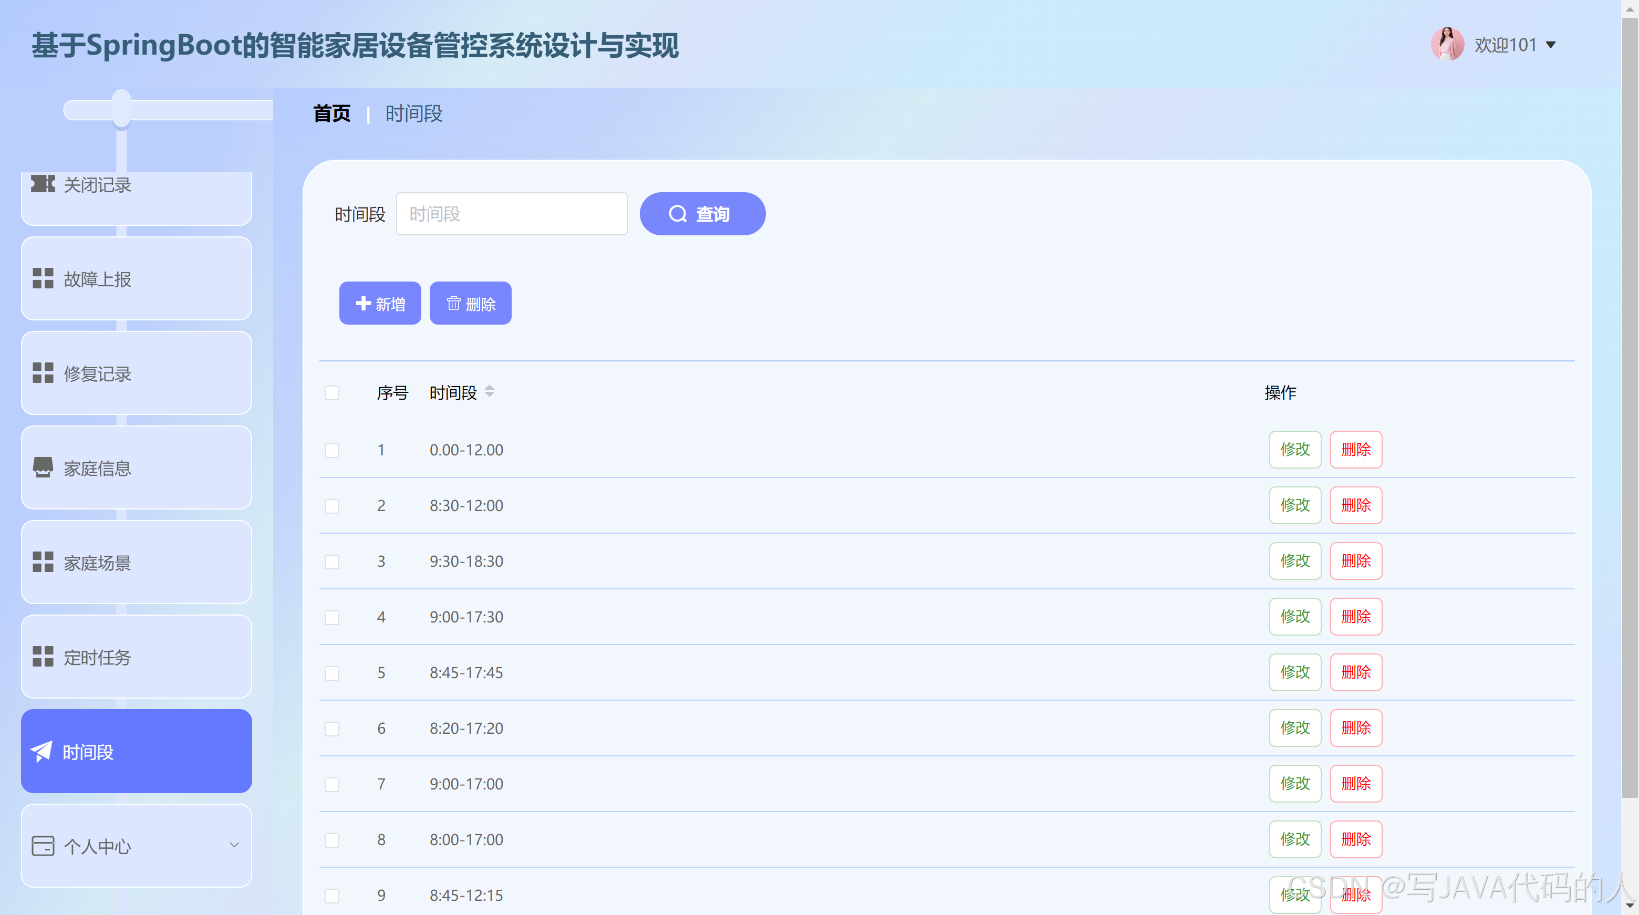This screenshot has height=915, width=1639.
Task: Click the 新增 add button
Action: point(380,303)
